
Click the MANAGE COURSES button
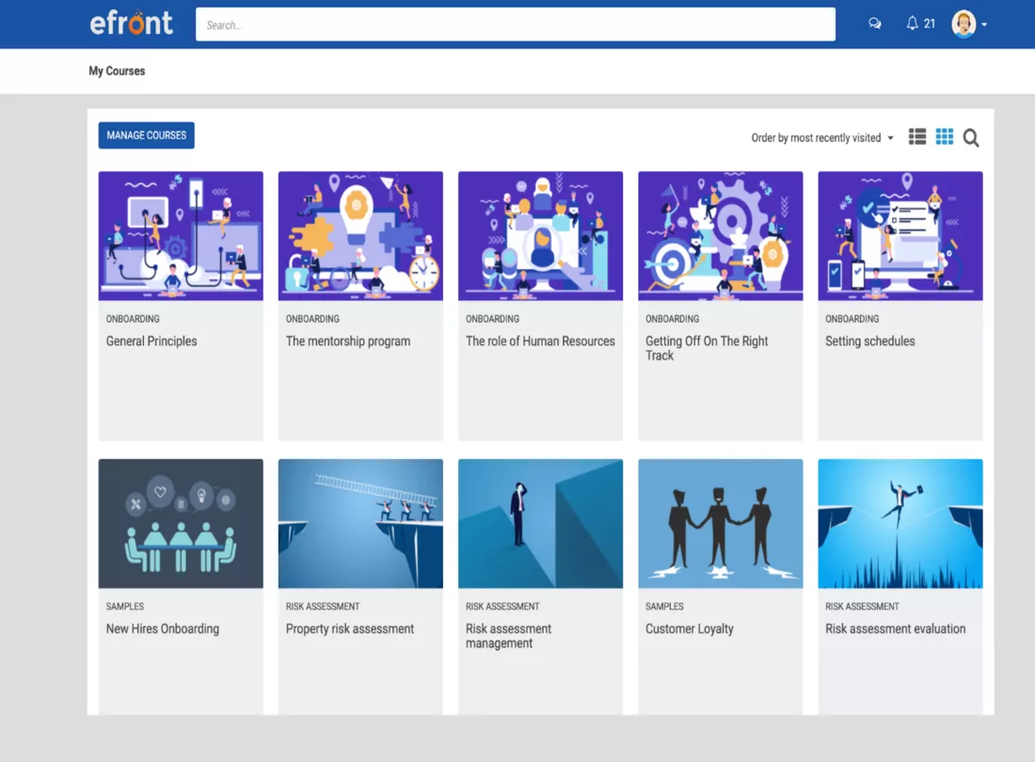pos(146,135)
